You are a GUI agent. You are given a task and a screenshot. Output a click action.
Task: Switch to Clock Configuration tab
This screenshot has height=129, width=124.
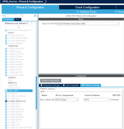tap(88, 7)
